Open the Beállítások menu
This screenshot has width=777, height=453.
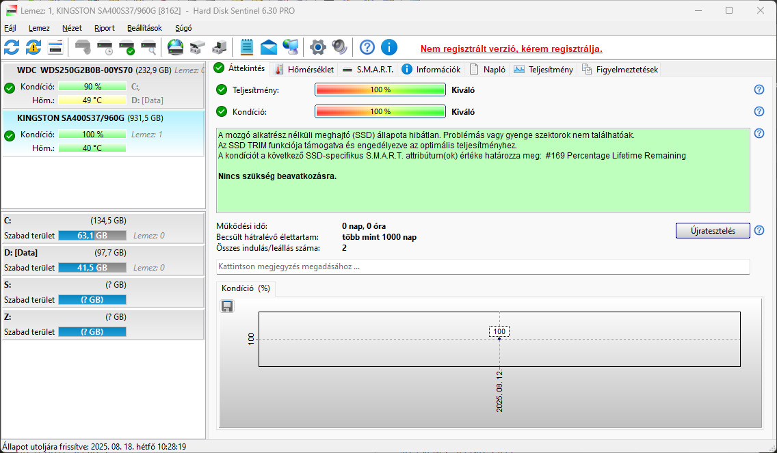click(144, 28)
